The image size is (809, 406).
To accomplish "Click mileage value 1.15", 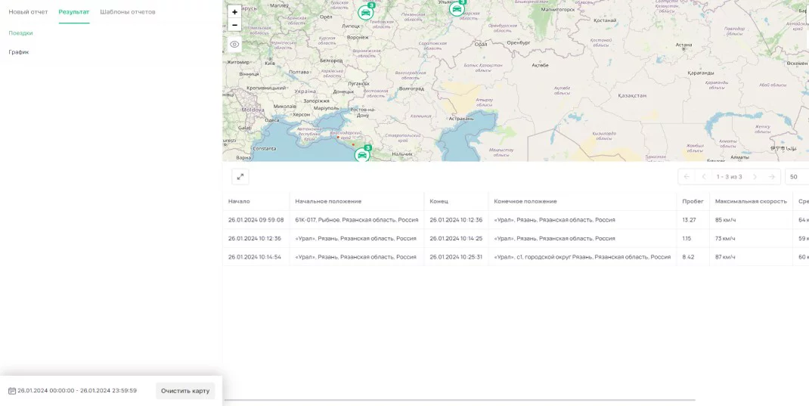I will coord(687,238).
